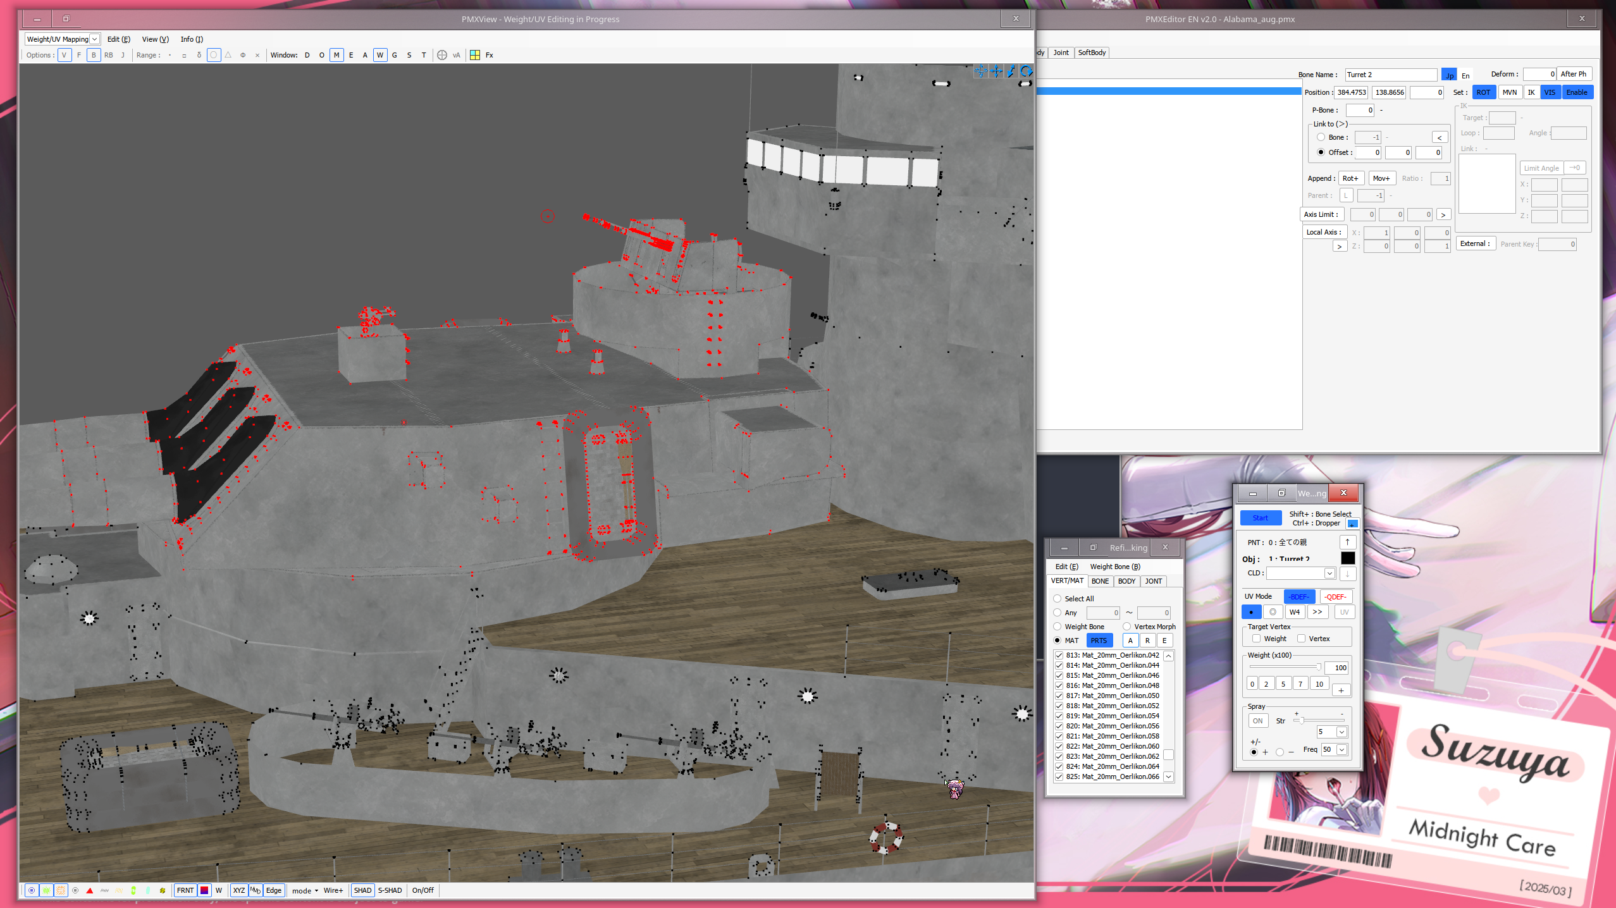Screen dimensions: 1616x908
Task: Click the down arrow button beside CLD
Action: coord(1347,574)
